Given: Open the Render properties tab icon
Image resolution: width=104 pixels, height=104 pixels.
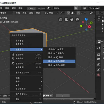Looking at the screenshot, I should point(99,55).
